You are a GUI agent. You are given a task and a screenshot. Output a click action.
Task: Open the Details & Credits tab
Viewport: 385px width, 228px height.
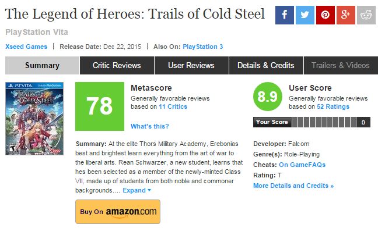tap(266, 65)
